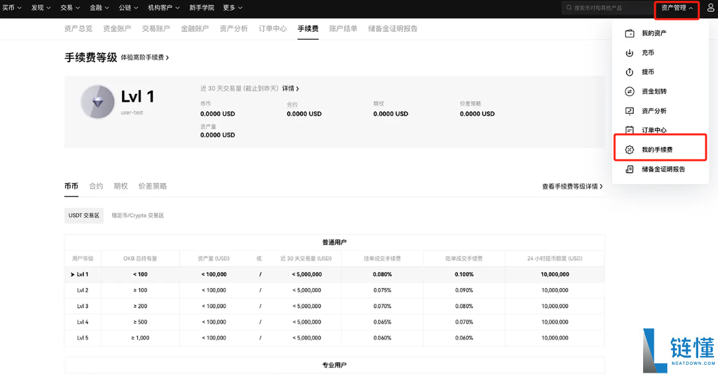Click the user-test account name

coord(132,113)
